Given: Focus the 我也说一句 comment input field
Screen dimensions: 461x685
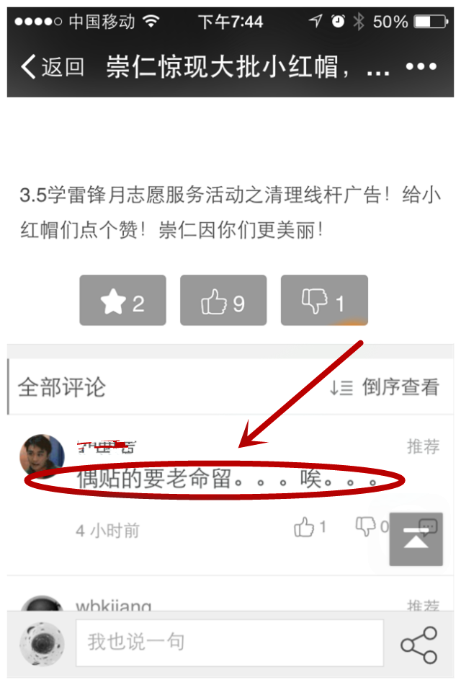Looking at the screenshot, I should tap(230, 642).
